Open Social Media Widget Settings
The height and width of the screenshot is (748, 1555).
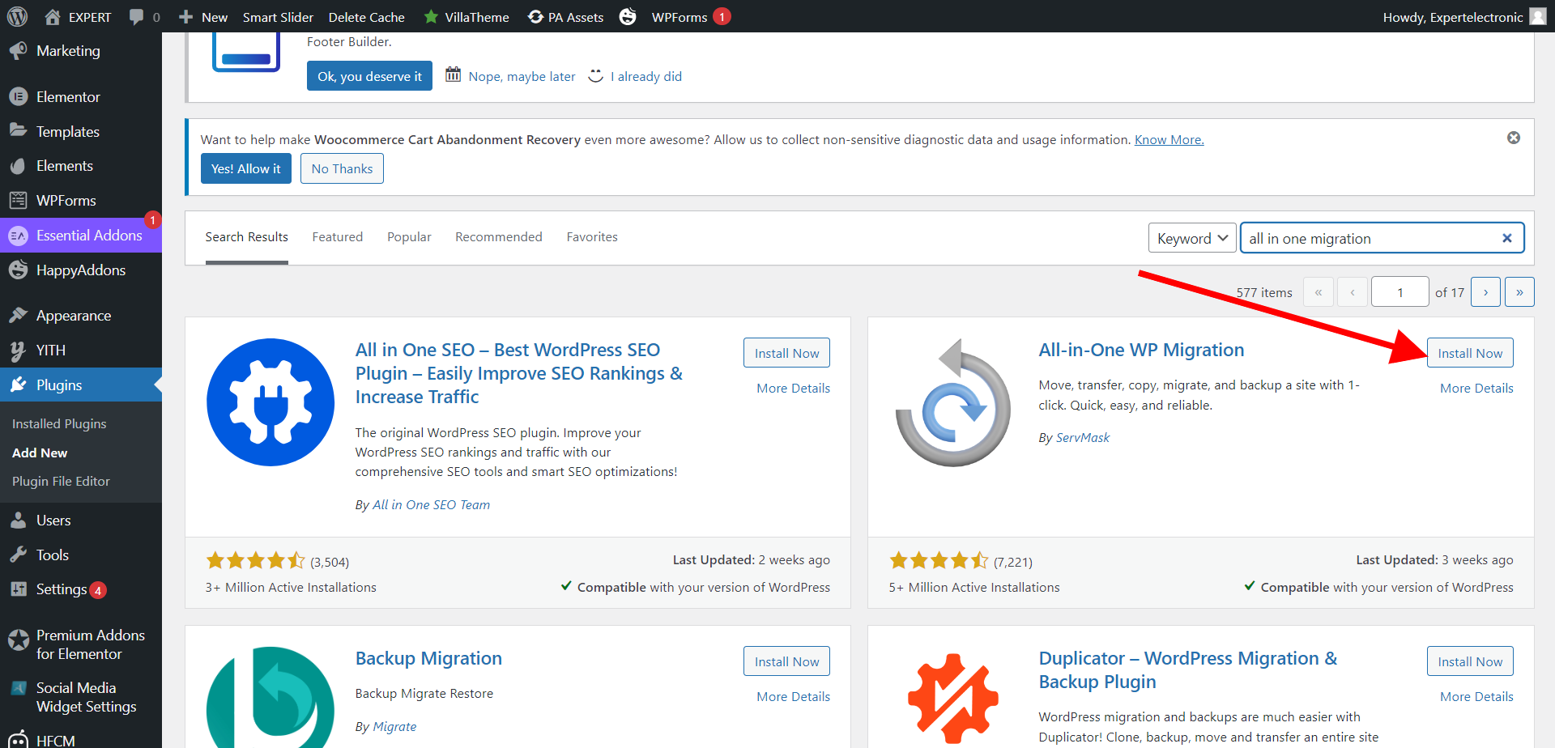81,697
